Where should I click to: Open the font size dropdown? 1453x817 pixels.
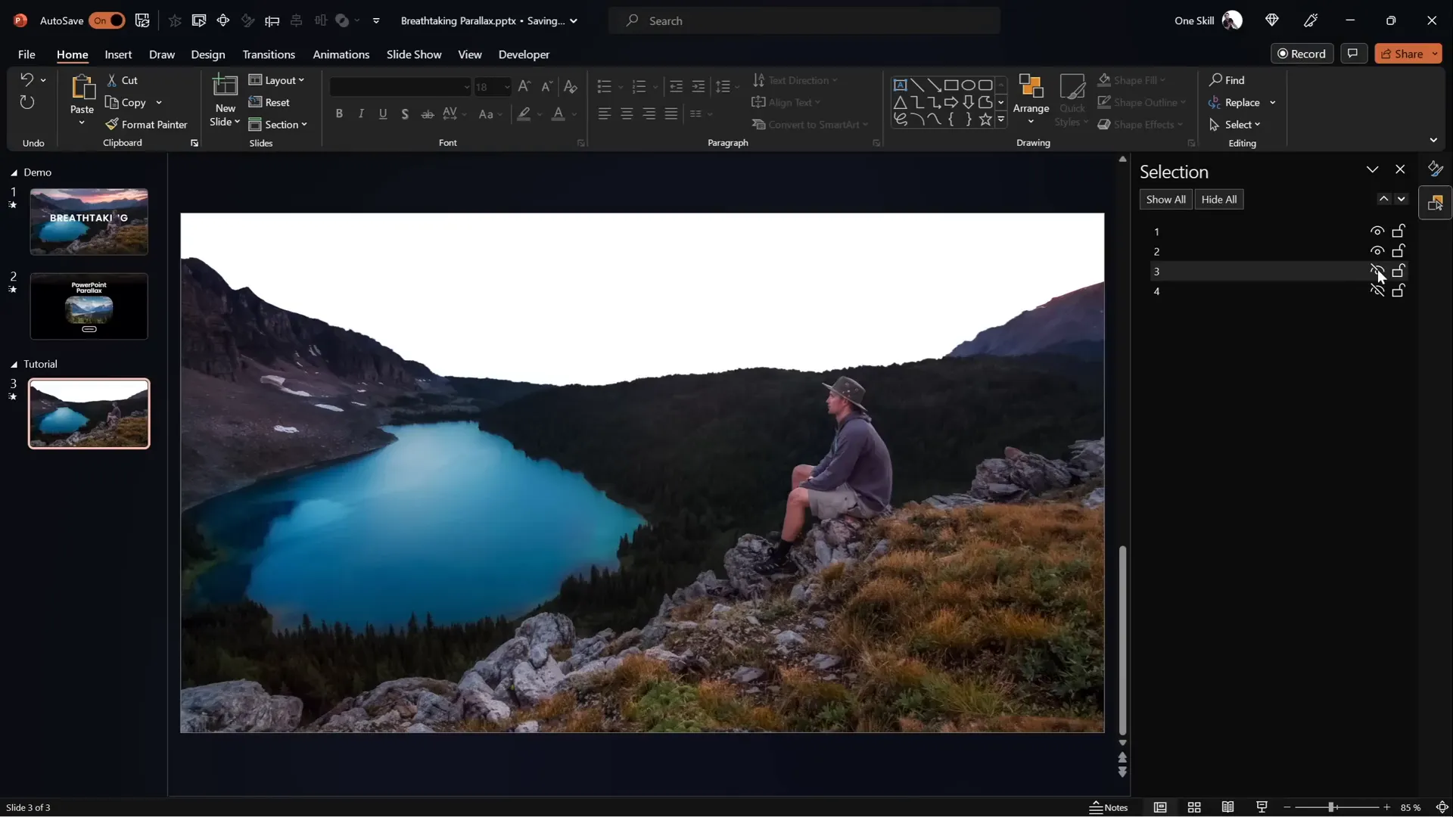[x=506, y=87]
